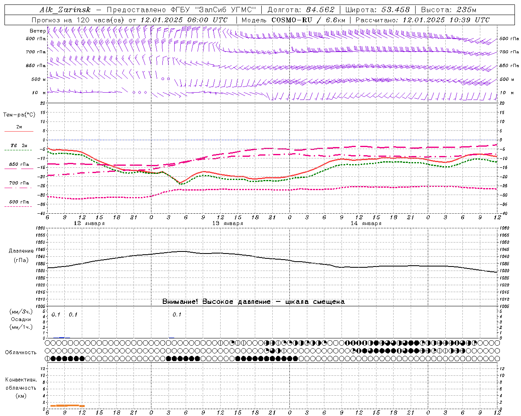
Task: Click "850 гПа" entry in temperature legend
Action: point(19,165)
